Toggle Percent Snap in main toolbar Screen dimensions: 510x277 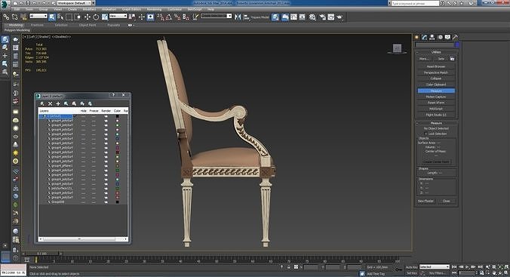pos(177,17)
